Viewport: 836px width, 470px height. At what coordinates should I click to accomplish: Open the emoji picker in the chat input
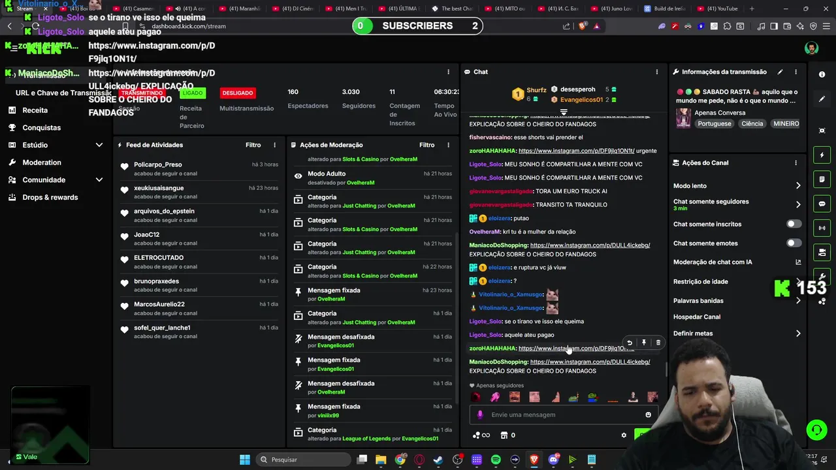click(648, 415)
